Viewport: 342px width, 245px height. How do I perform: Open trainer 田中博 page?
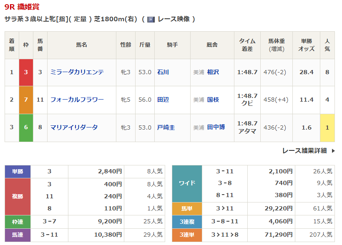[216, 127]
